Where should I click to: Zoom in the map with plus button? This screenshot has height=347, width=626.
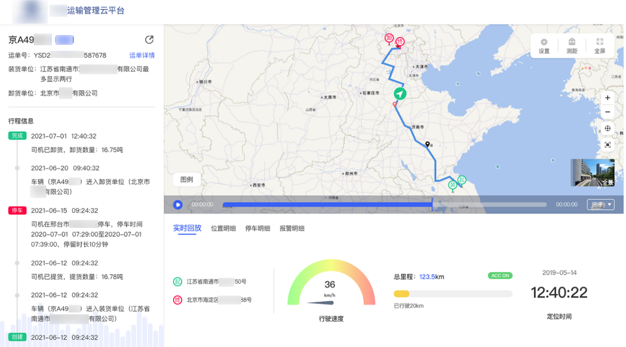tap(607, 98)
